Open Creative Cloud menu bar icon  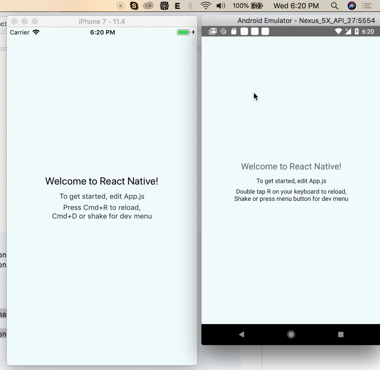[148, 6]
